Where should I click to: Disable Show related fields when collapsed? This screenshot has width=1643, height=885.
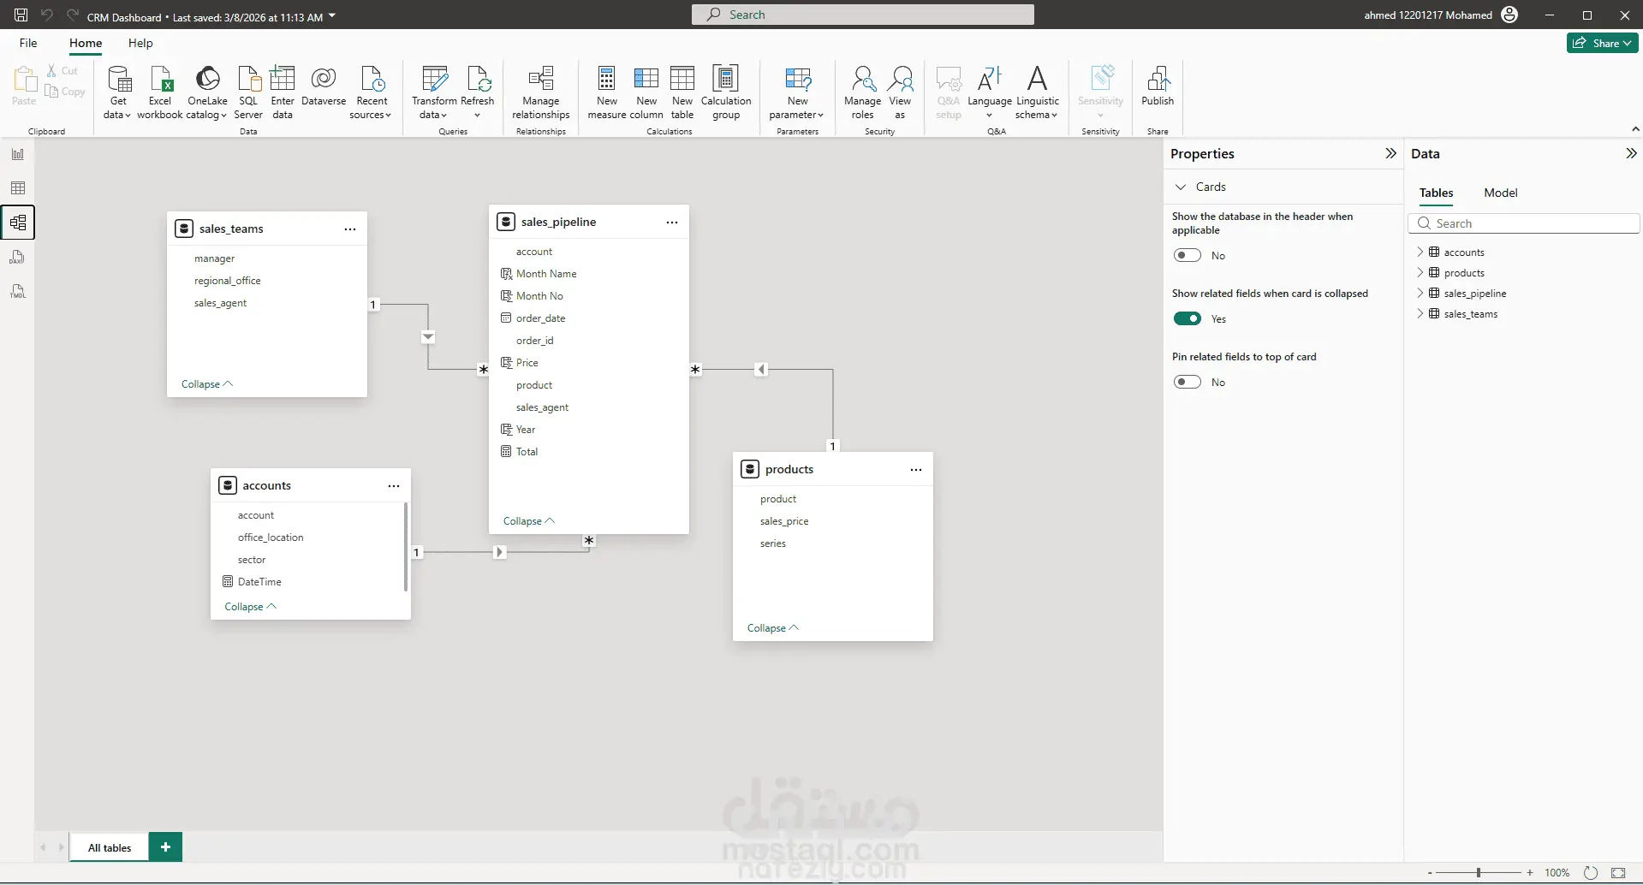tap(1188, 318)
